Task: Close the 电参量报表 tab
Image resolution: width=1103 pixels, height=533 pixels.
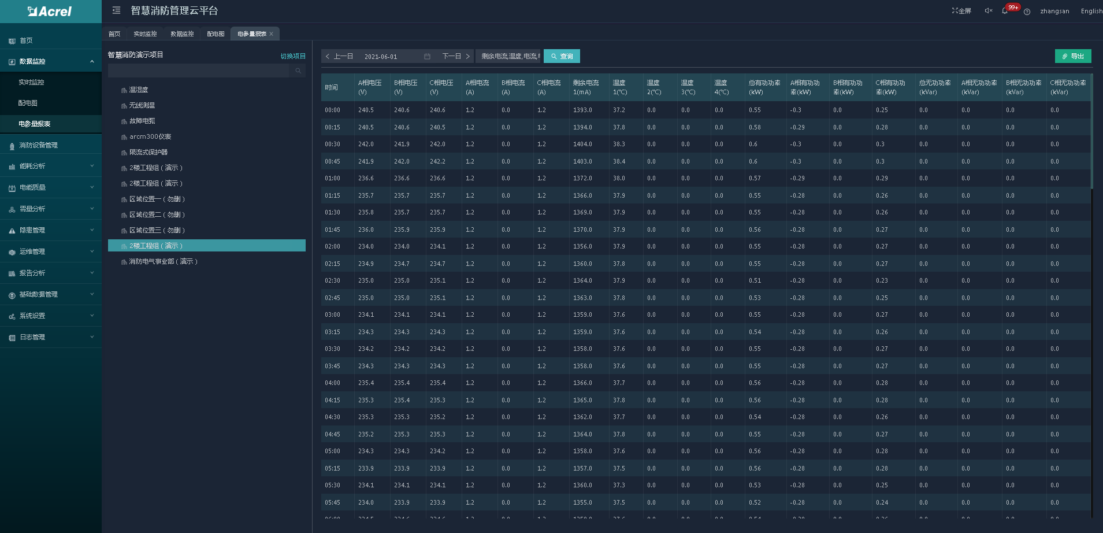Action: (271, 34)
